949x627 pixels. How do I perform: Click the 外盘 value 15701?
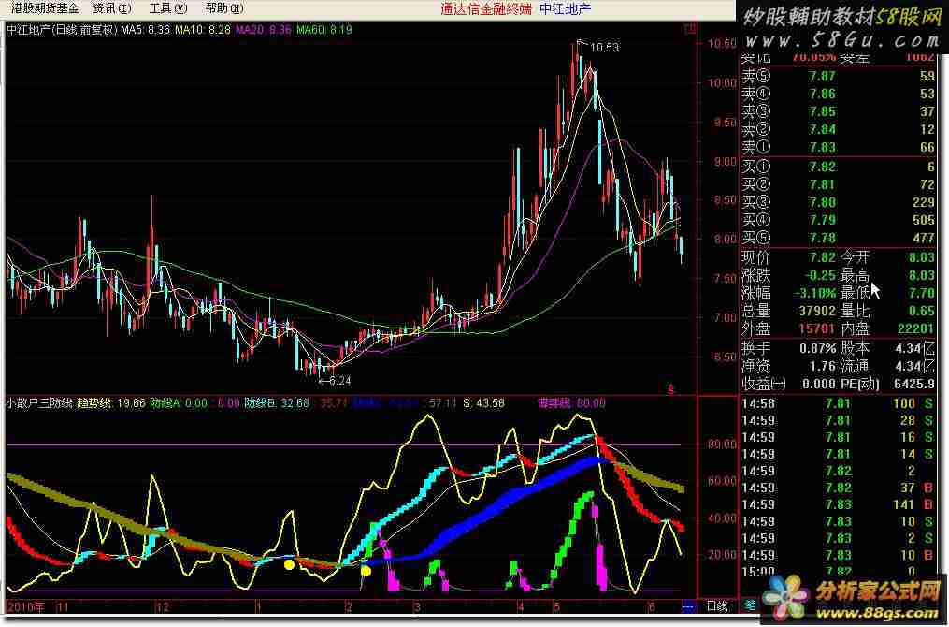816,329
